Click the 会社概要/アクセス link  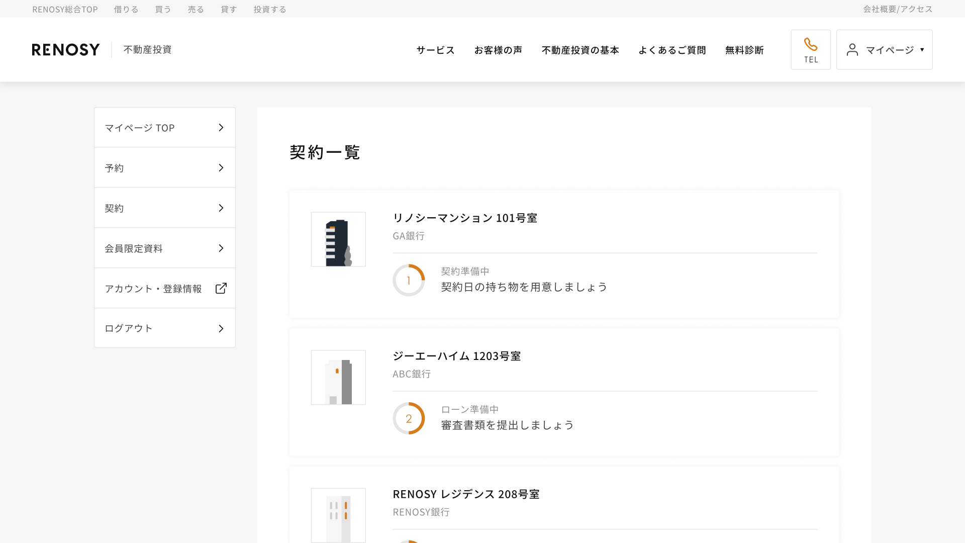[898, 9]
